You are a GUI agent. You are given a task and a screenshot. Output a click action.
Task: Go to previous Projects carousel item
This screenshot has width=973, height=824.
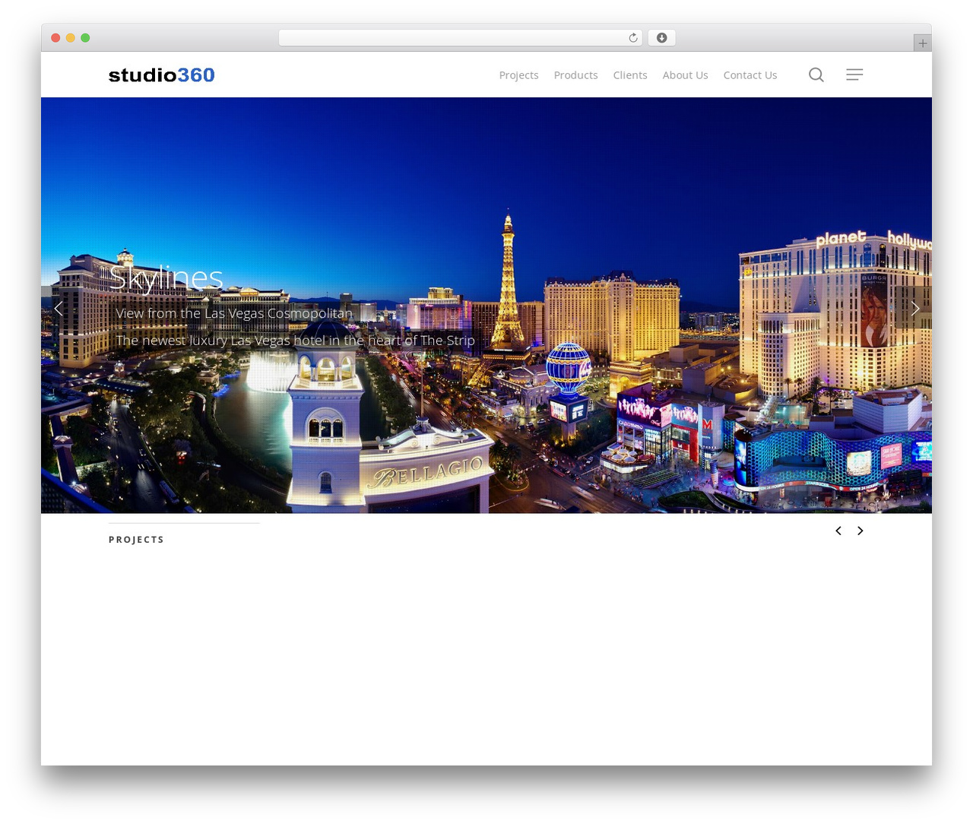click(838, 531)
